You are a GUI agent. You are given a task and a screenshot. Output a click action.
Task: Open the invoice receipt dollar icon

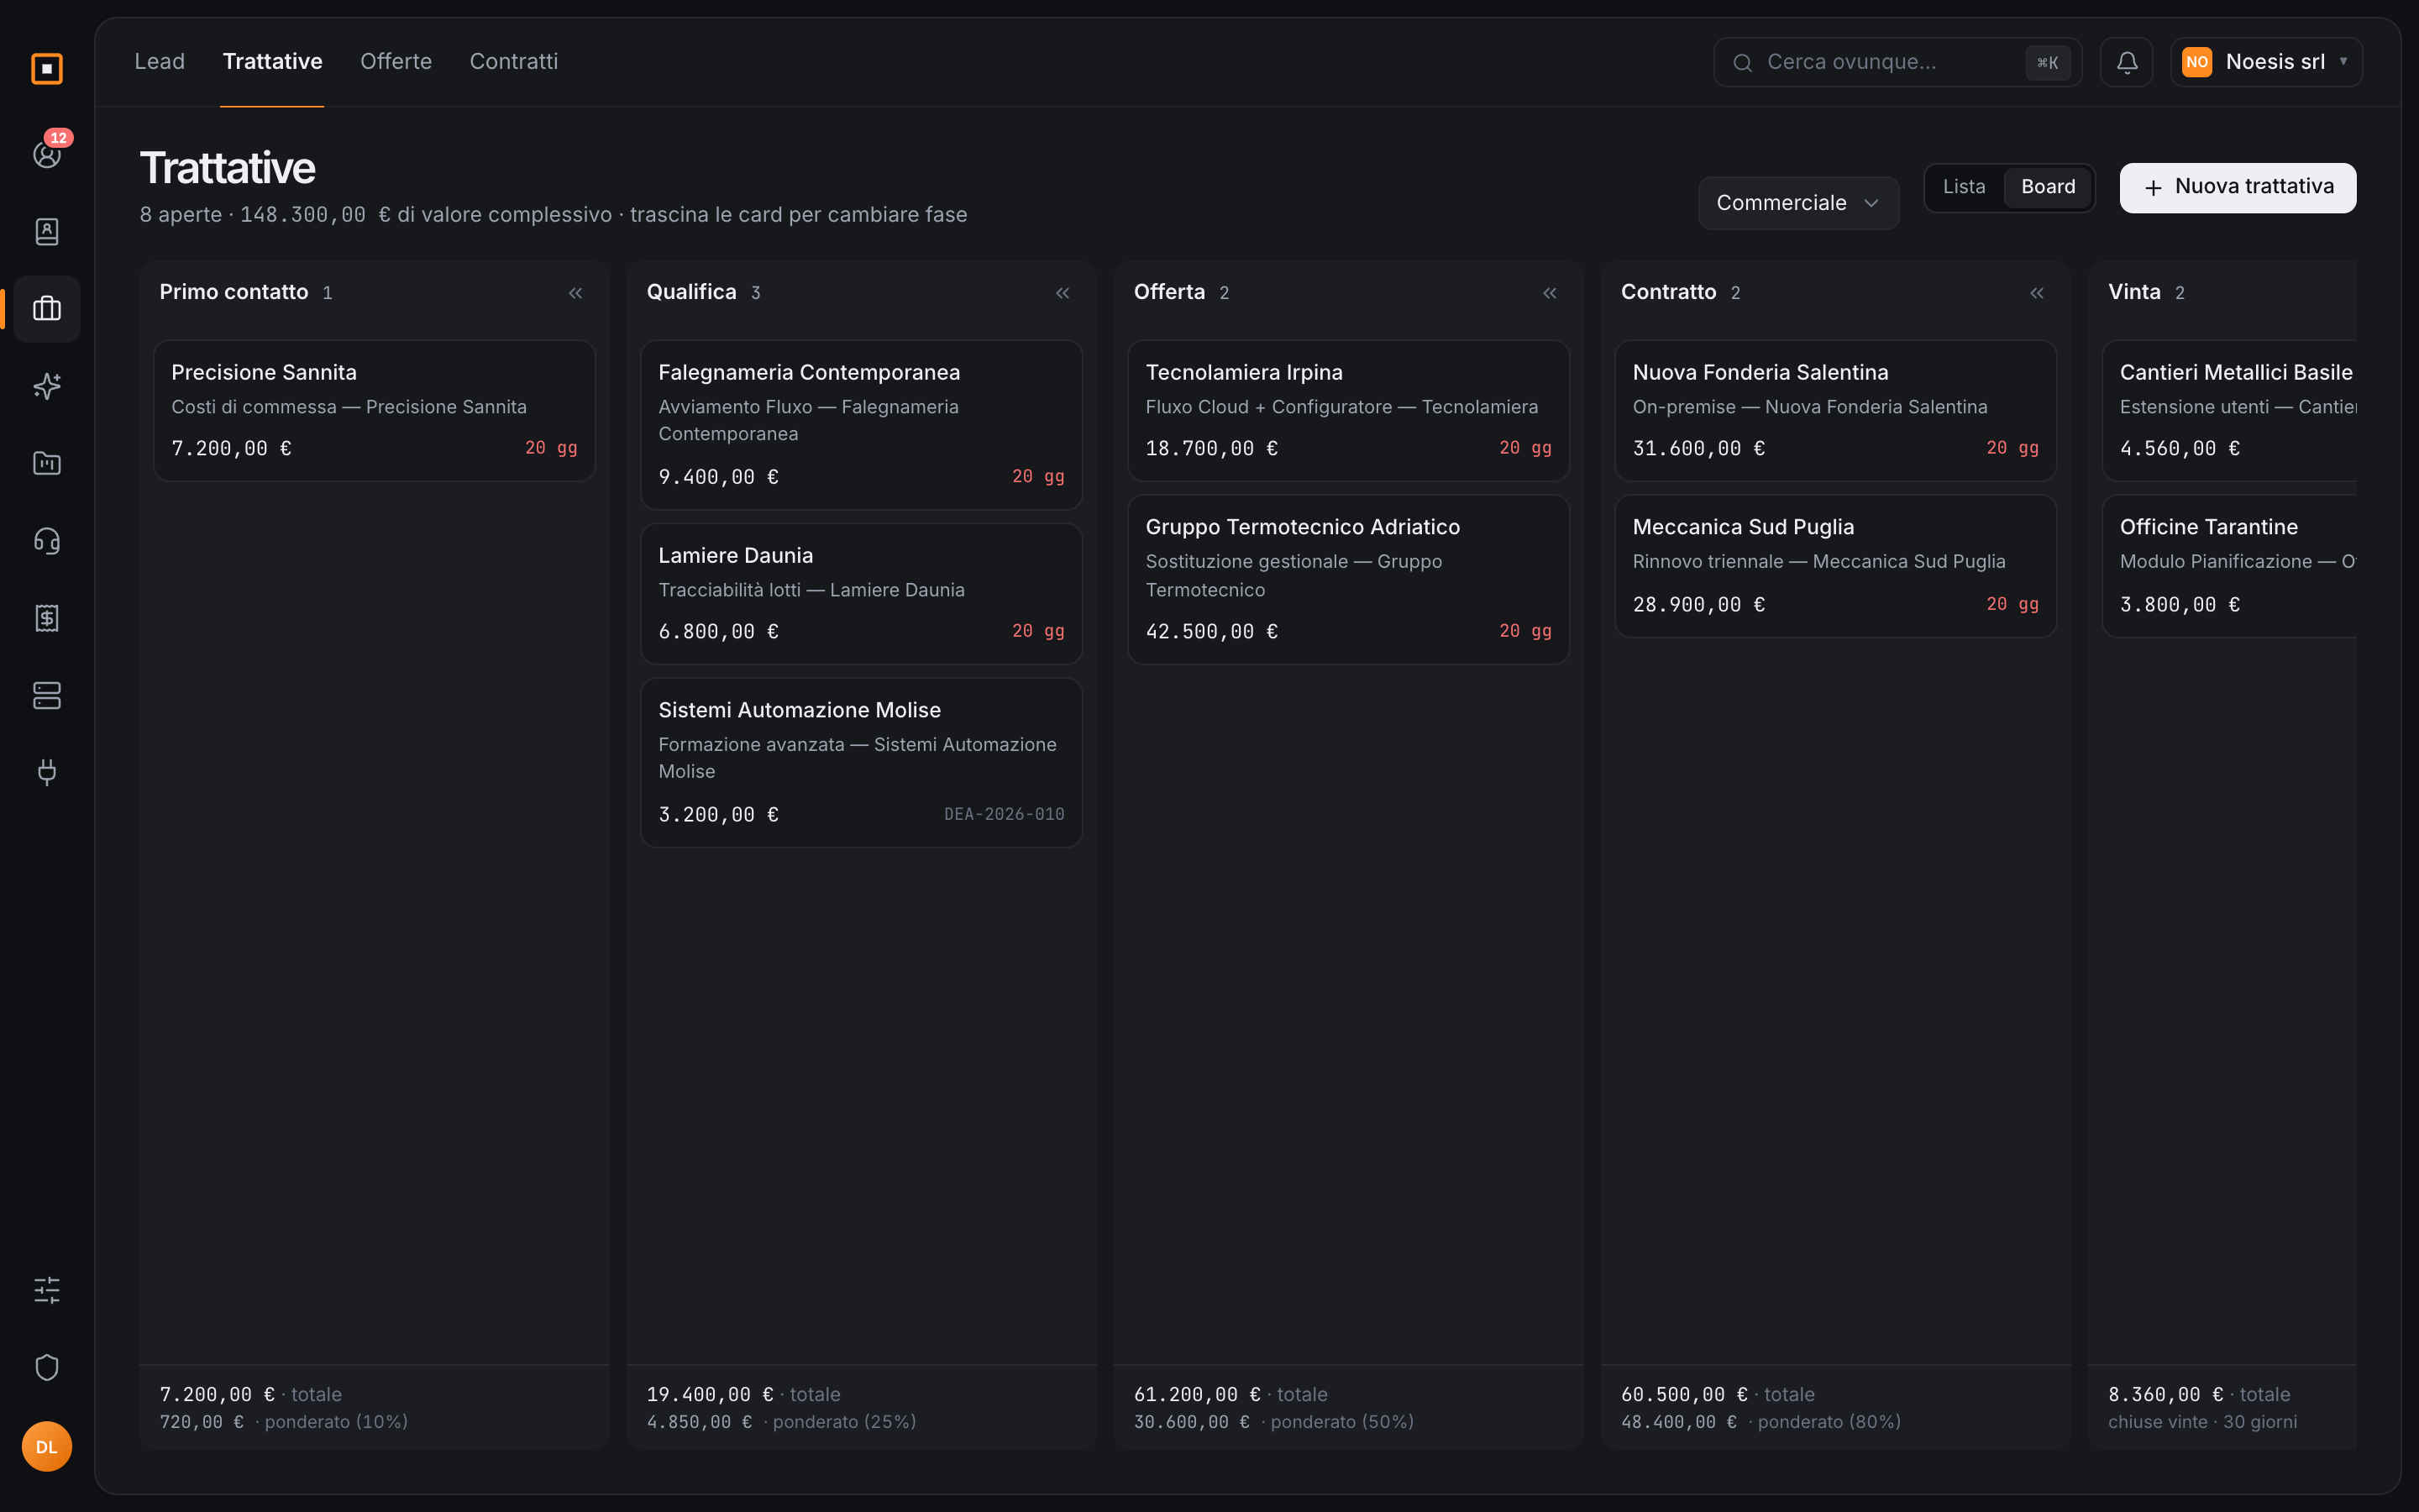click(47, 618)
